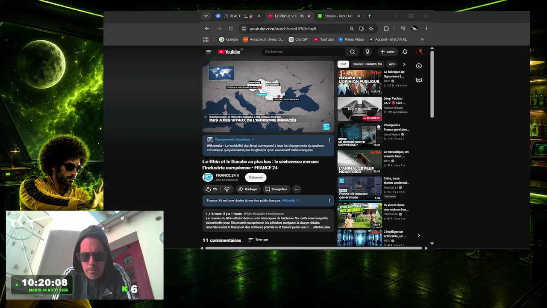Select the Tout filter chip
The height and width of the screenshot is (308, 547).
tap(343, 64)
